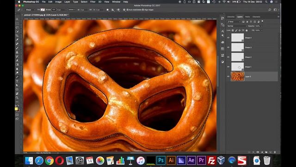Open the Shape tool mode dropdown
296x167 pixels.
[31, 10]
